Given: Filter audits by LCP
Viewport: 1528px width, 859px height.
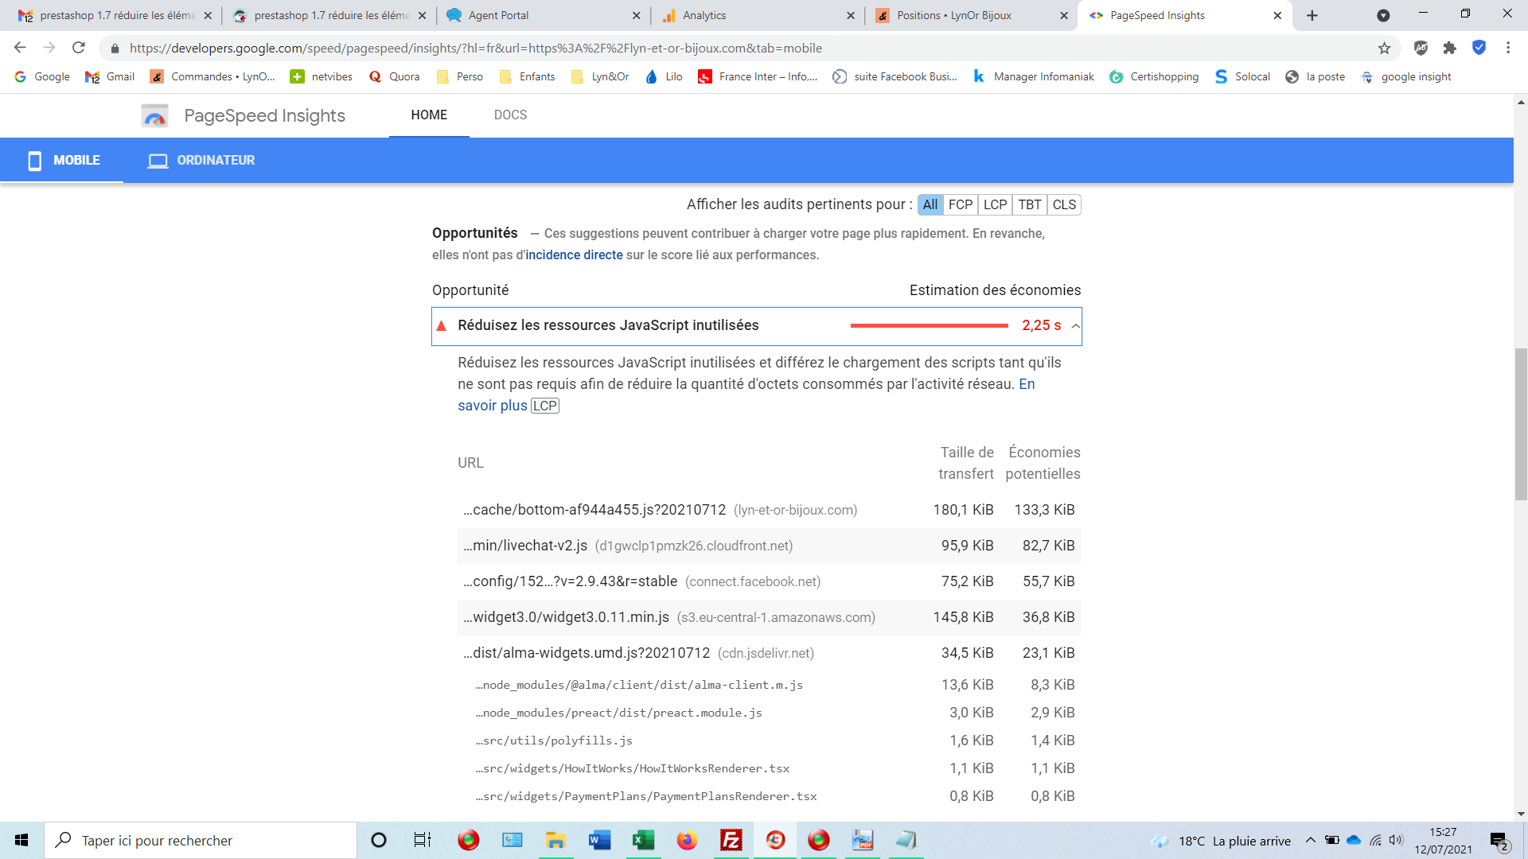Looking at the screenshot, I should click(995, 204).
